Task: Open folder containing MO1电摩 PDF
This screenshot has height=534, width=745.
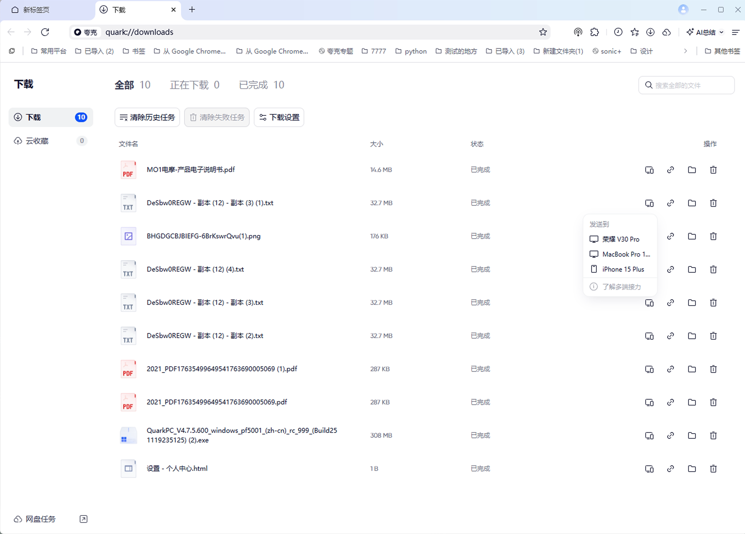Action: click(692, 170)
